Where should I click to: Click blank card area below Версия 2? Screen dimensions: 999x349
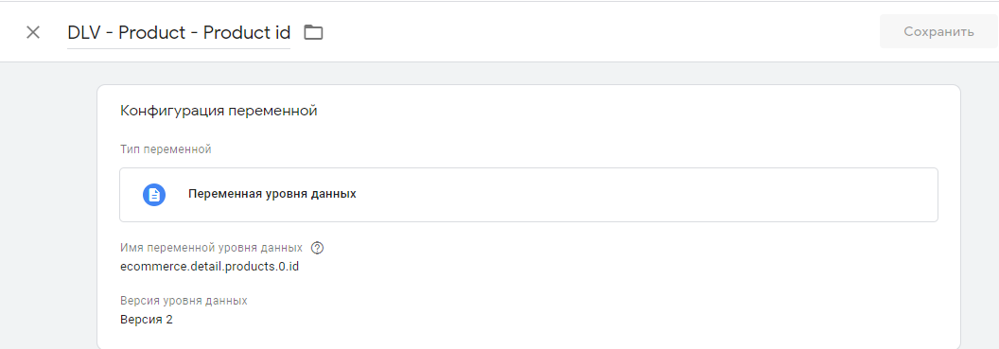tap(529, 339)
